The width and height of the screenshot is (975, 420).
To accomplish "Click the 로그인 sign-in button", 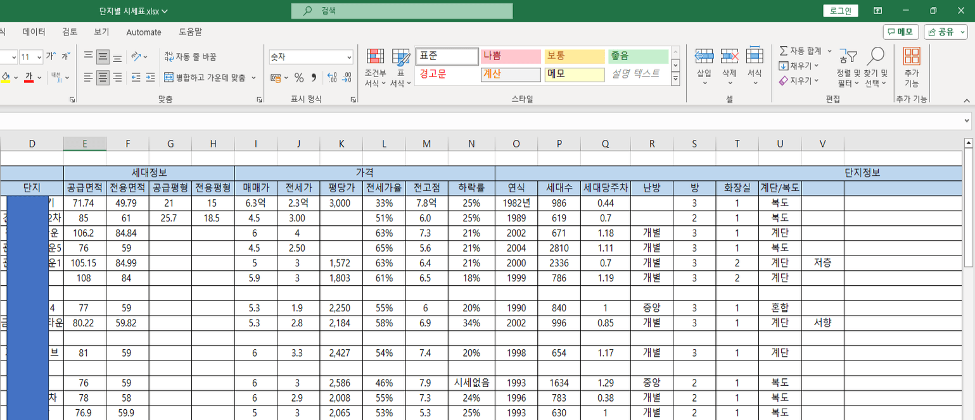I will [841, 11].
